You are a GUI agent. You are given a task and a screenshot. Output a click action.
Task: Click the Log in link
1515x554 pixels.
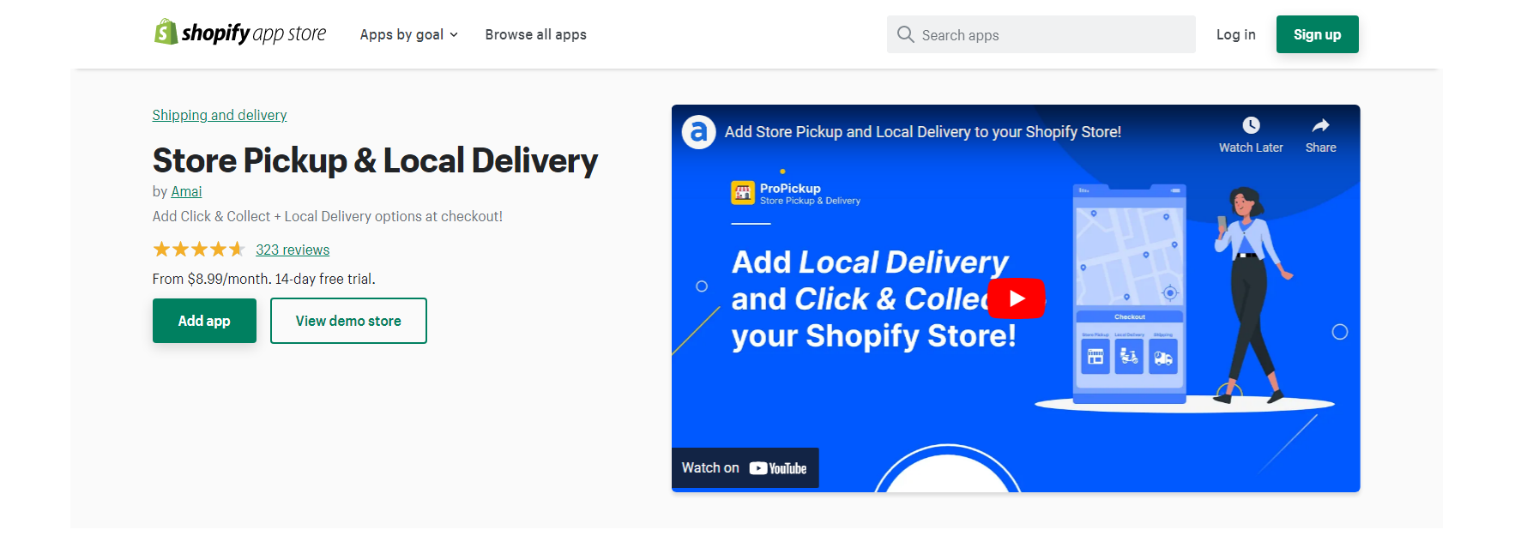(1235, 34)
